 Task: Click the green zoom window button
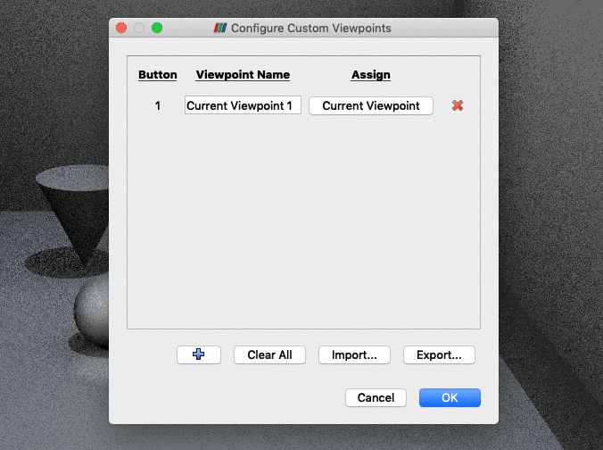(157, 28)
